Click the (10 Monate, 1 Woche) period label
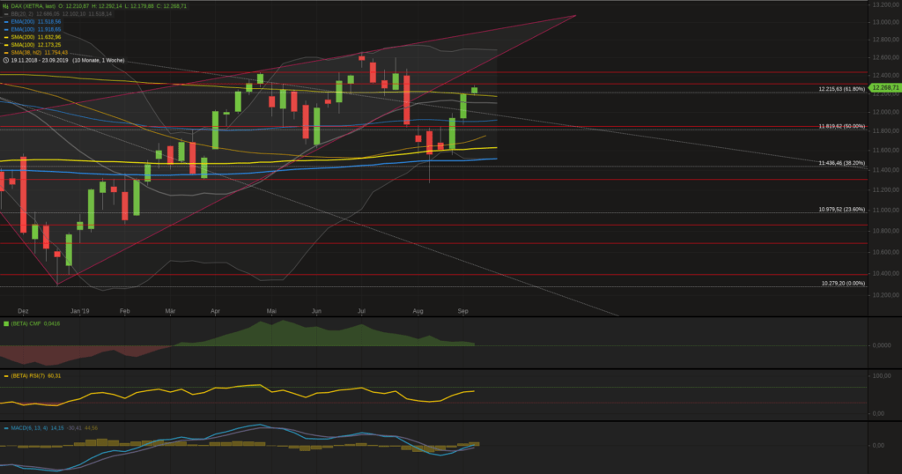Image resolution: width=902 pixels, height=474 pixels. point(99,61)
